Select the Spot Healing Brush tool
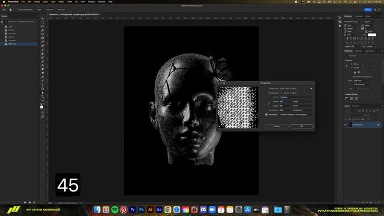 [x=43, y=46]
